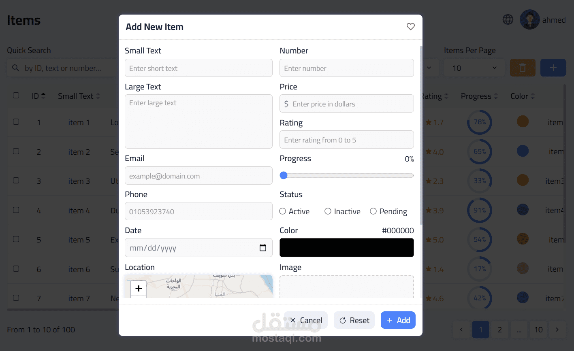This screenshot has height=351, width=574.
Task: Click the calendar icon in Date field
Action: (262, 248)
